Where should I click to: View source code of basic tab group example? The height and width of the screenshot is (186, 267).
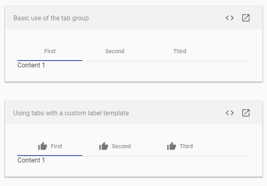230,18
